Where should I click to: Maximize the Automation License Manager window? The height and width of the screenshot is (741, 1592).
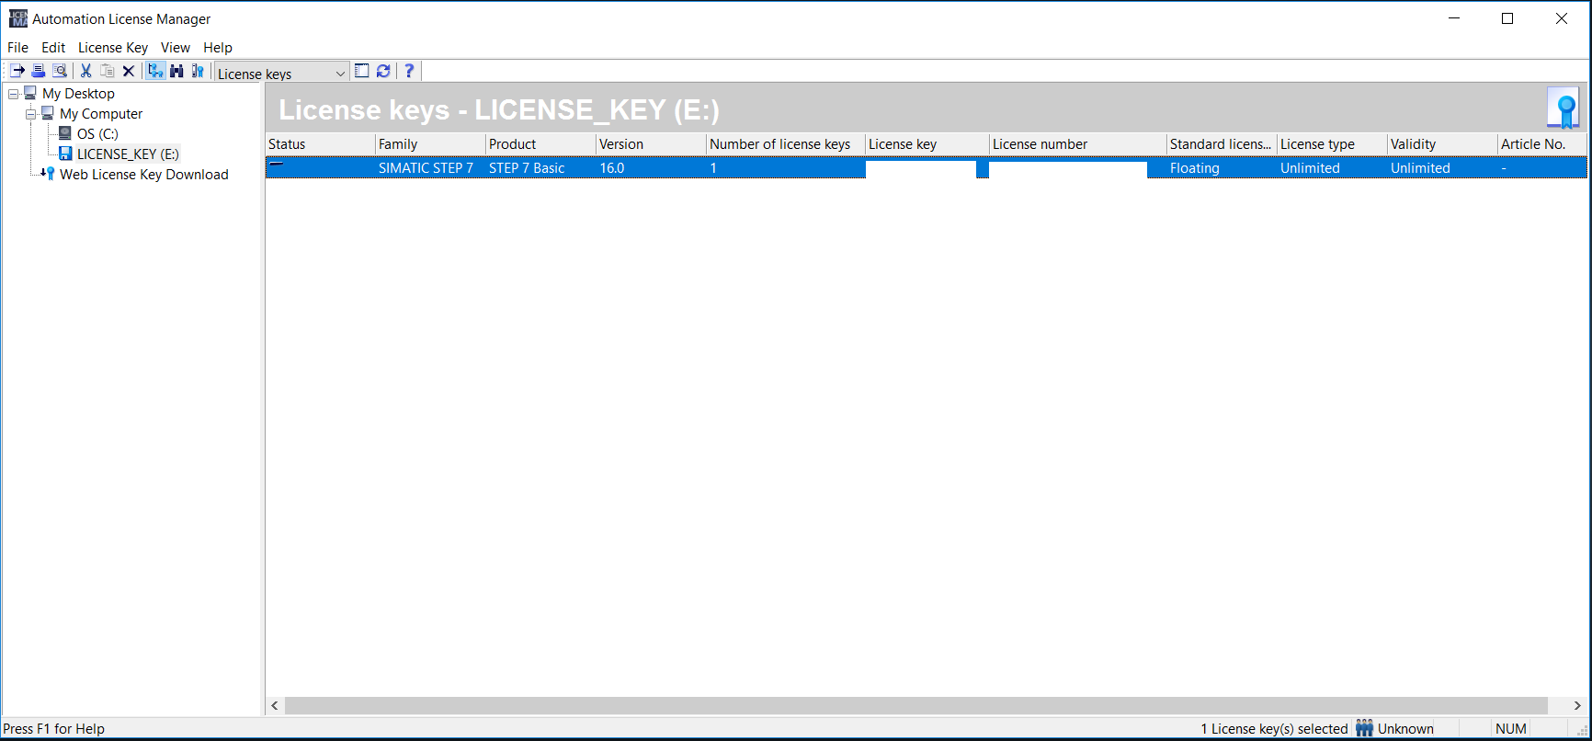point(1507,18)
